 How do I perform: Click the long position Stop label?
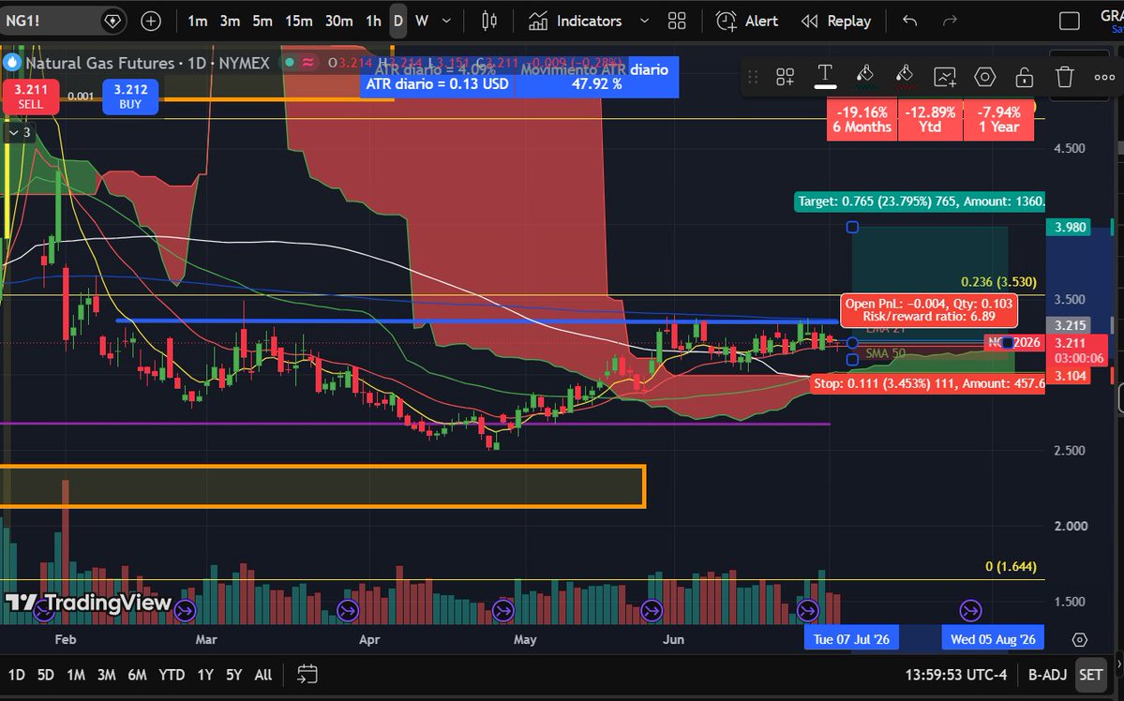927,383
